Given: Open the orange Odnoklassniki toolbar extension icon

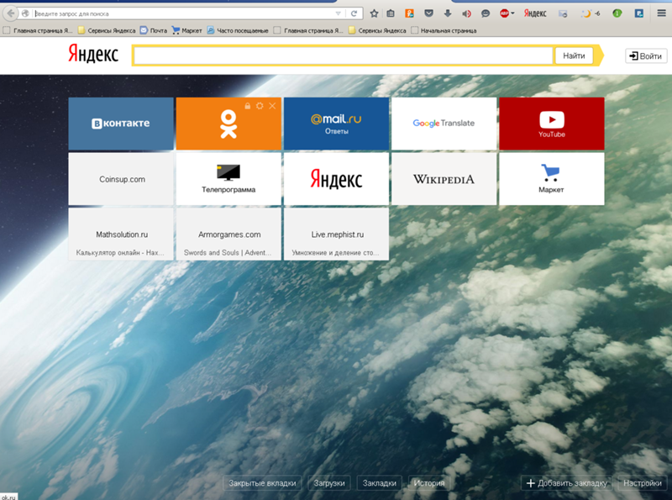Looking at the screenshot, I should (x=409, y=13).
